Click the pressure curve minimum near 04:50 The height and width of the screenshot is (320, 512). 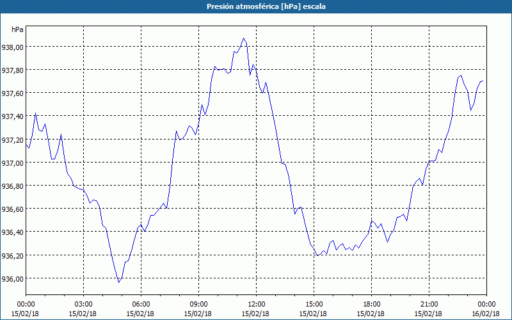point(119,282)
